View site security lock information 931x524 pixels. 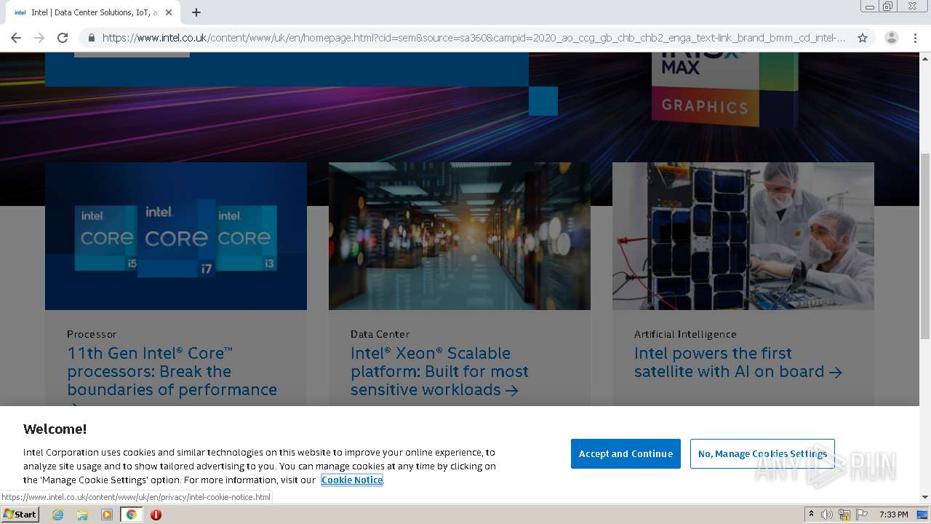tap(91, 38)
